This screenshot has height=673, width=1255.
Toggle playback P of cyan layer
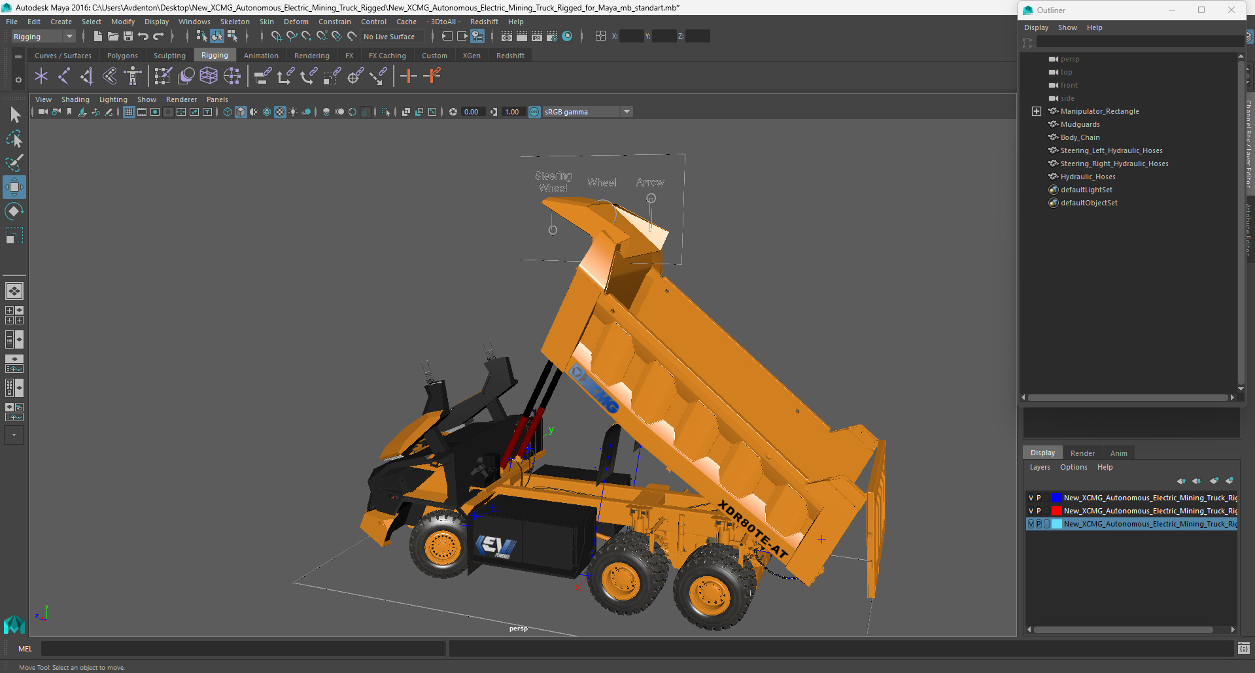tap(1039, 525)
